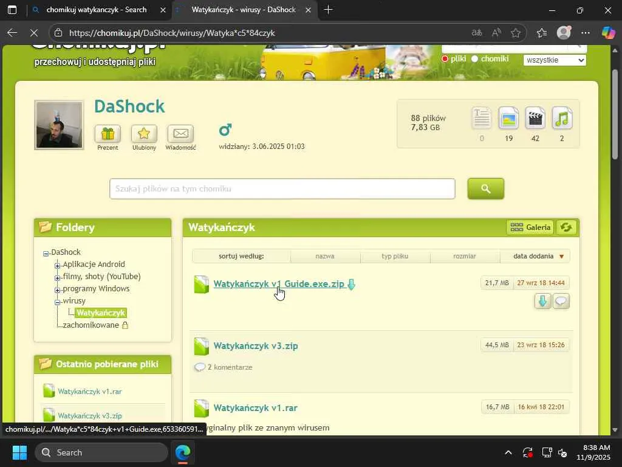Collapse the wirusy folder
This screenshot has width=622, height=467.
click(58, 302)
